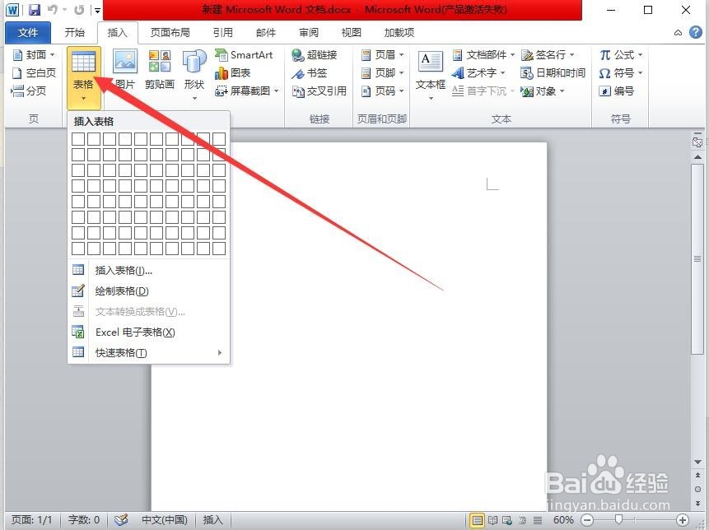The width and height of the screenshot is (709, 530).
Task: Click the spelling check icon in status bar
Action: (121, 519)
